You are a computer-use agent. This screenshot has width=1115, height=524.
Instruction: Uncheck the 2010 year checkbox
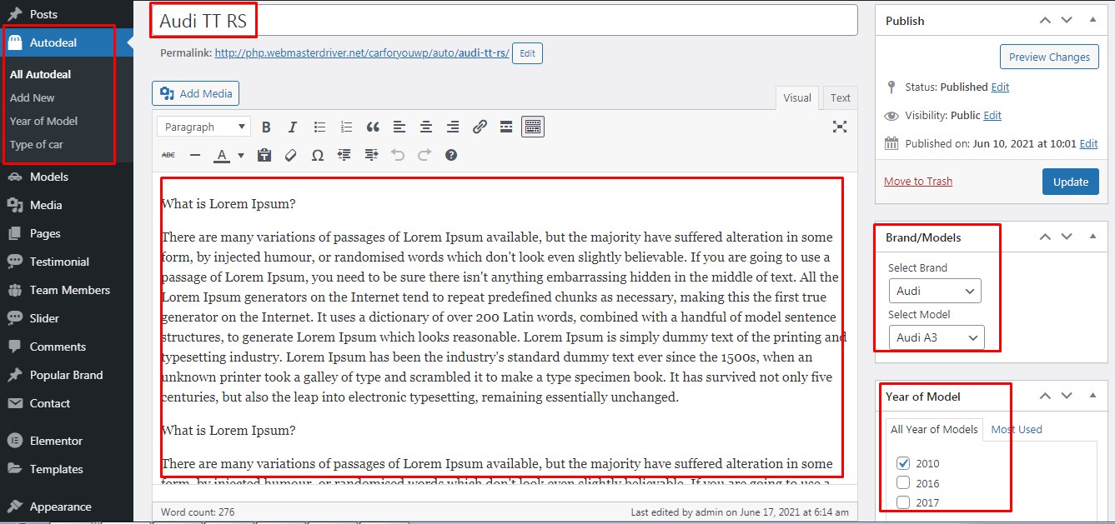click(903, 463)
